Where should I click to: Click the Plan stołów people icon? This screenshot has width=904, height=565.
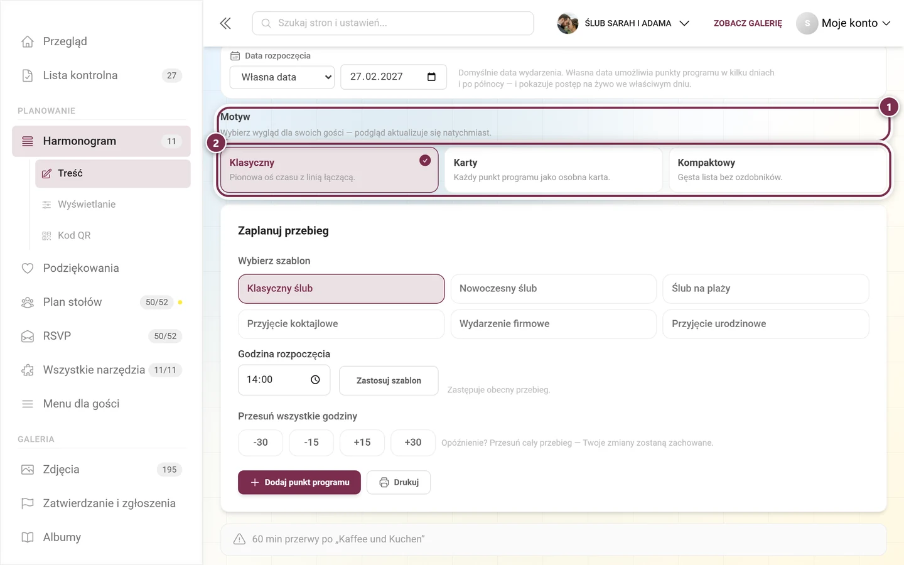28,302
